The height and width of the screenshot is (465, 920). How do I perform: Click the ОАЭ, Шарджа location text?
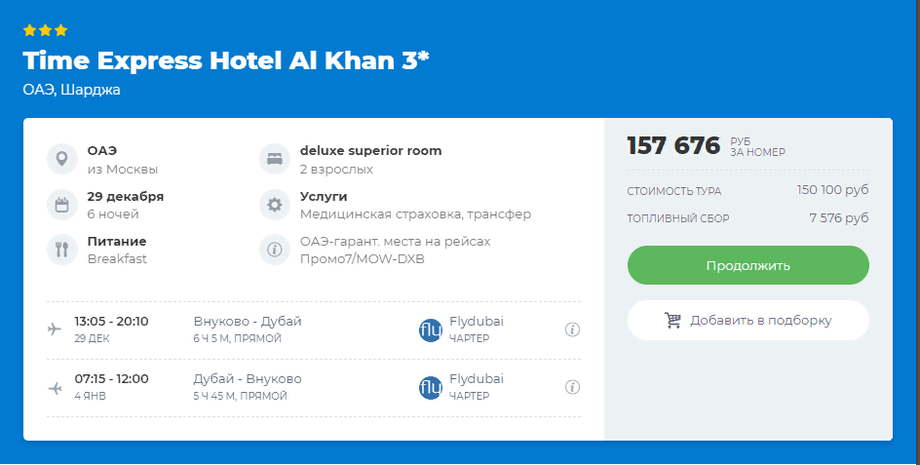tap(71, 90)
